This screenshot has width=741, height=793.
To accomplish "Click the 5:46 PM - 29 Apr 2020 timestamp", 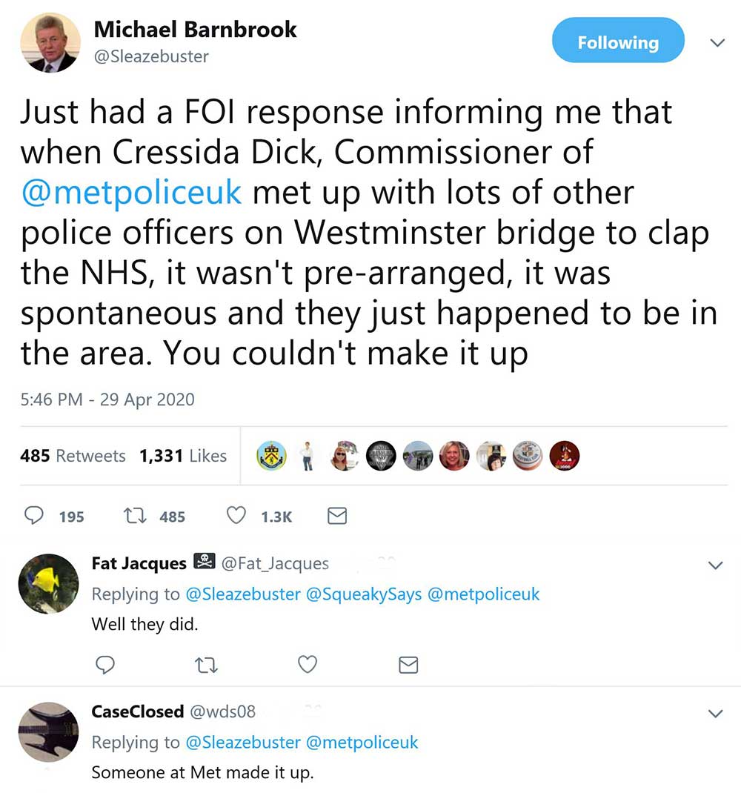I will tap(107, 399).
